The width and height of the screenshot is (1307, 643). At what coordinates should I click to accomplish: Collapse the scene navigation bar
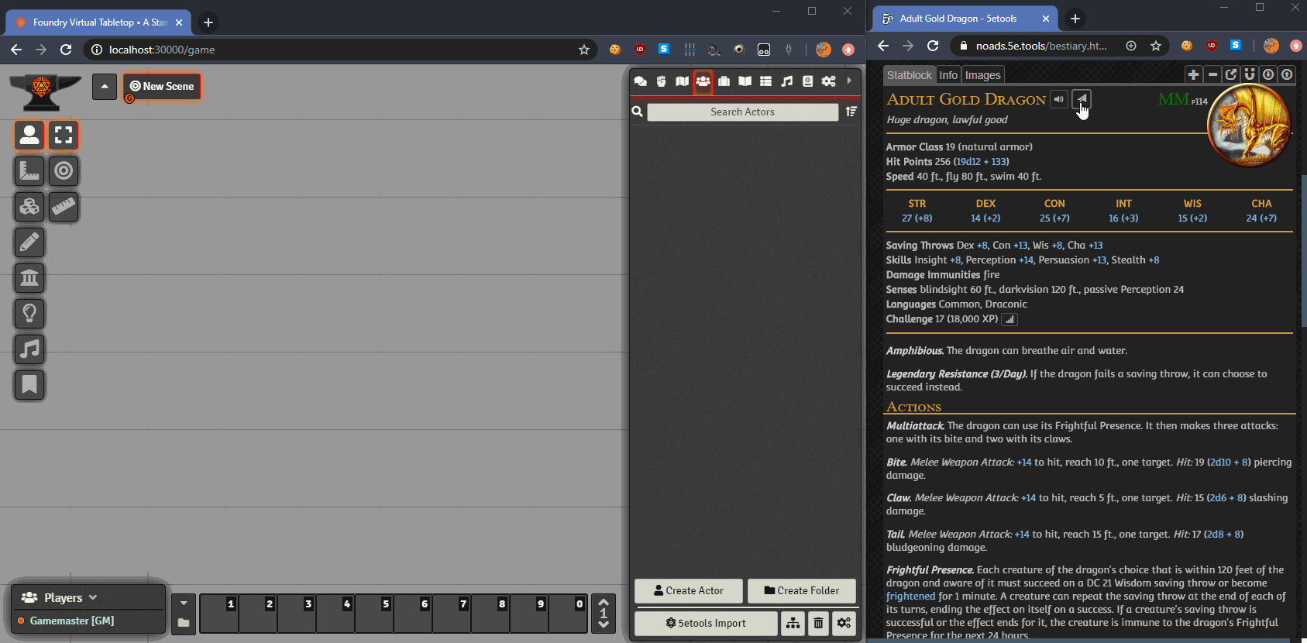(105, 86)
